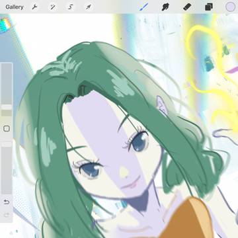Open the Layers panel

click(x=209, y=7)
